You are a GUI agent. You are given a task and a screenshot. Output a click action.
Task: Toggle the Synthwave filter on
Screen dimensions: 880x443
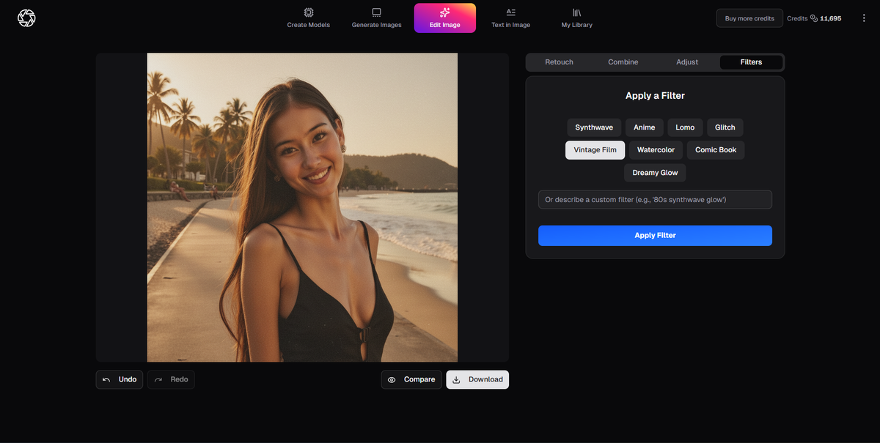click(594, 127)
